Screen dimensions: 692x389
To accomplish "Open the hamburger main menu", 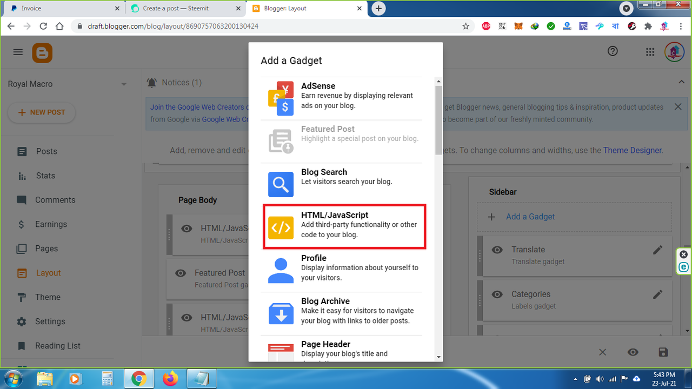I will click(18, 52).
